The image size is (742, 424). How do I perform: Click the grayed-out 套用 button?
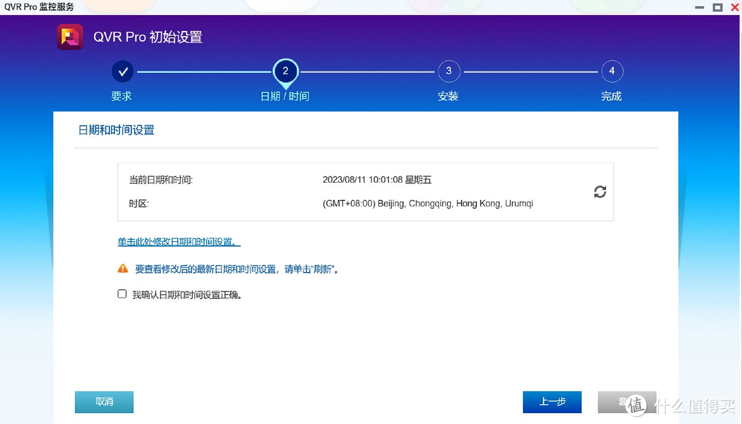pyautogui.click(x=627, y=402)
